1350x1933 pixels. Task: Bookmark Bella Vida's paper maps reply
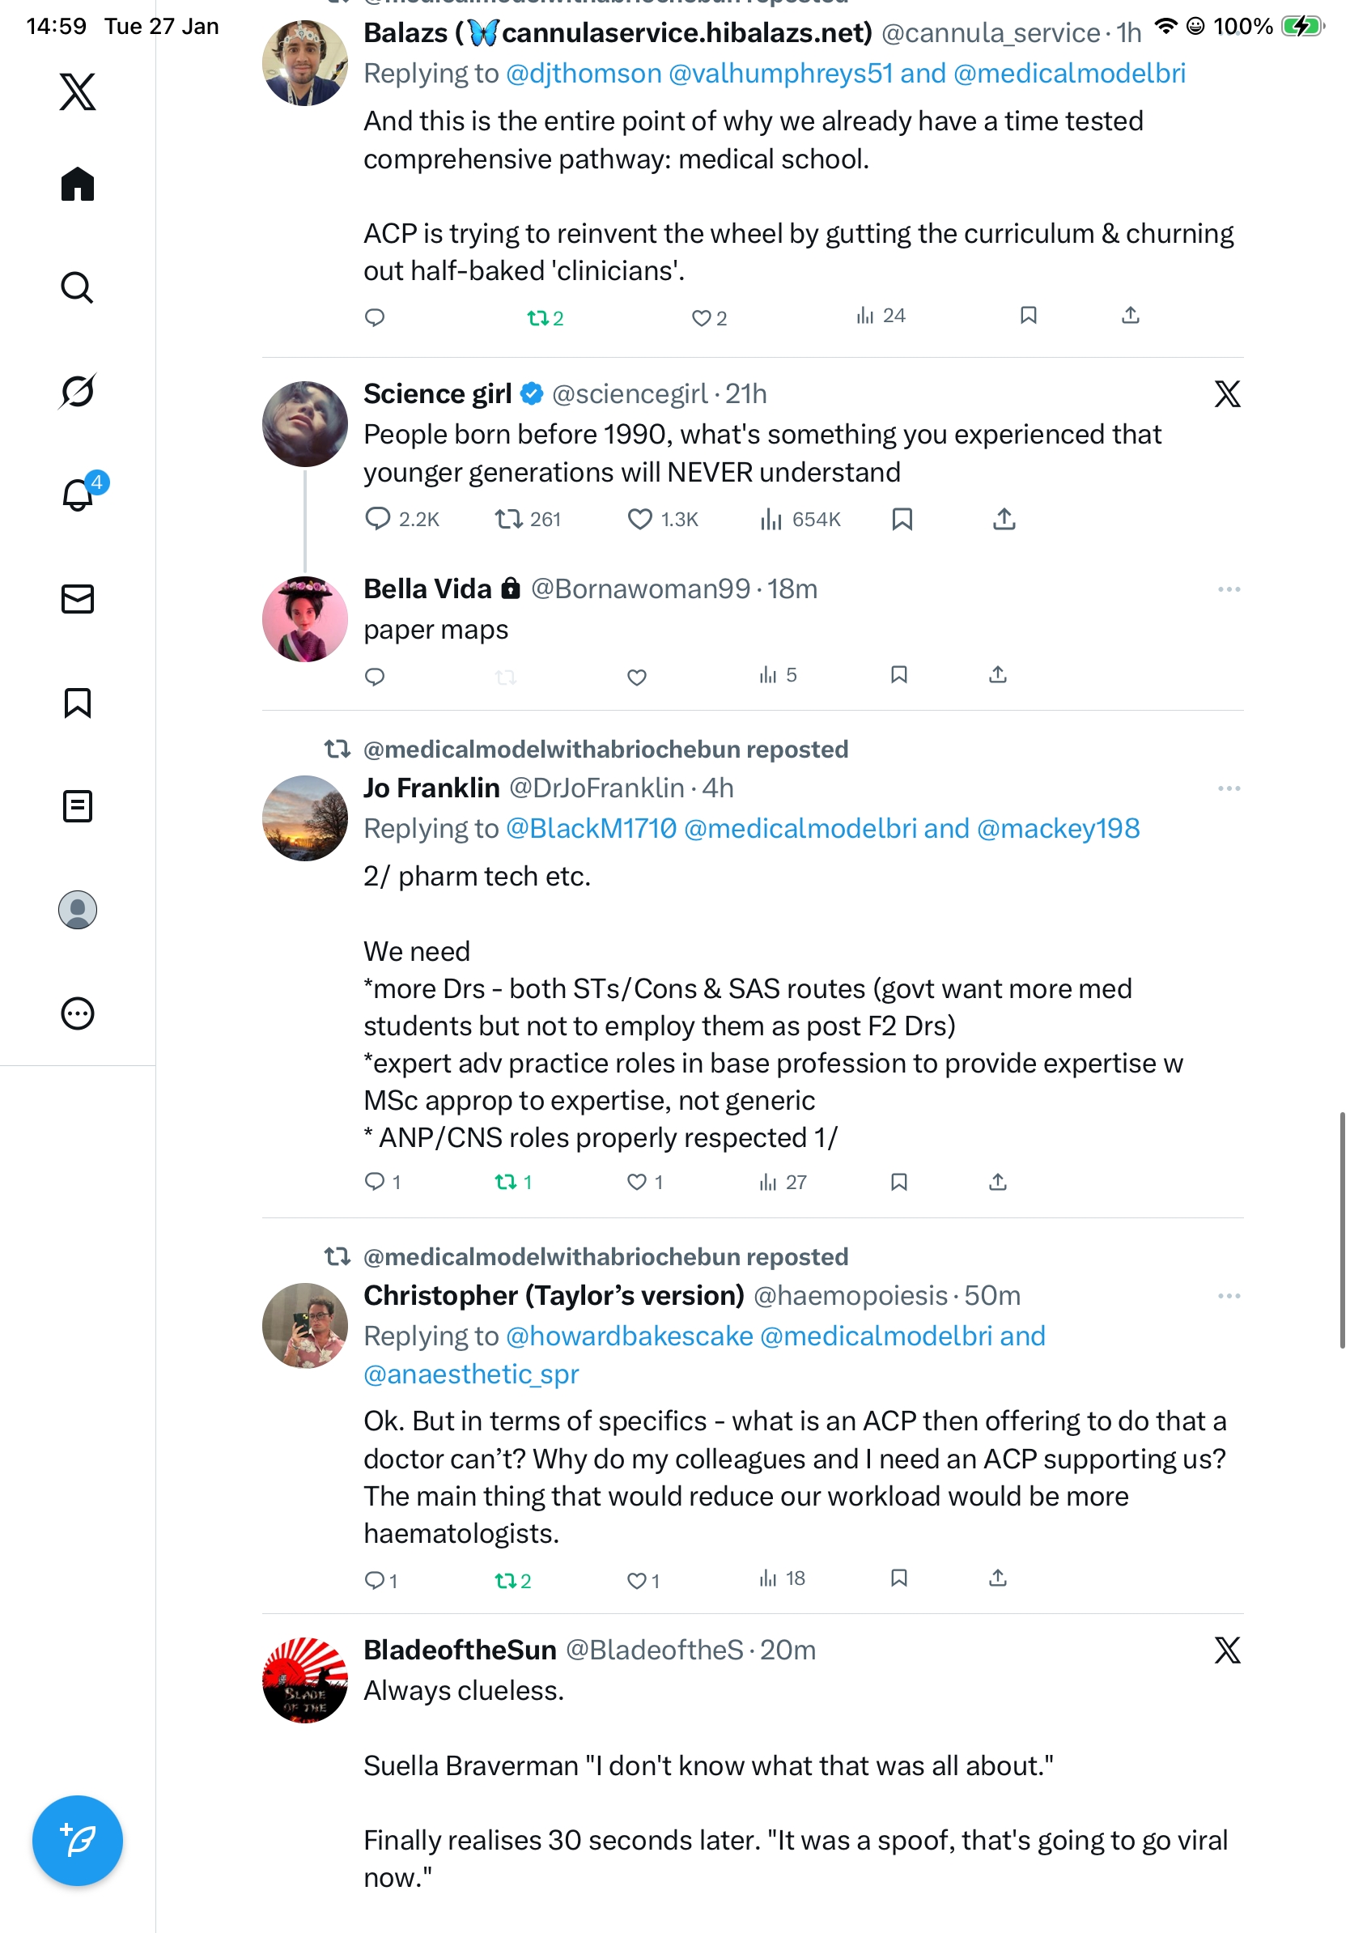point(899,675)
